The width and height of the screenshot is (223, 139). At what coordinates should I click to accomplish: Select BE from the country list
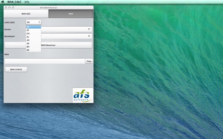click(33, 50)
